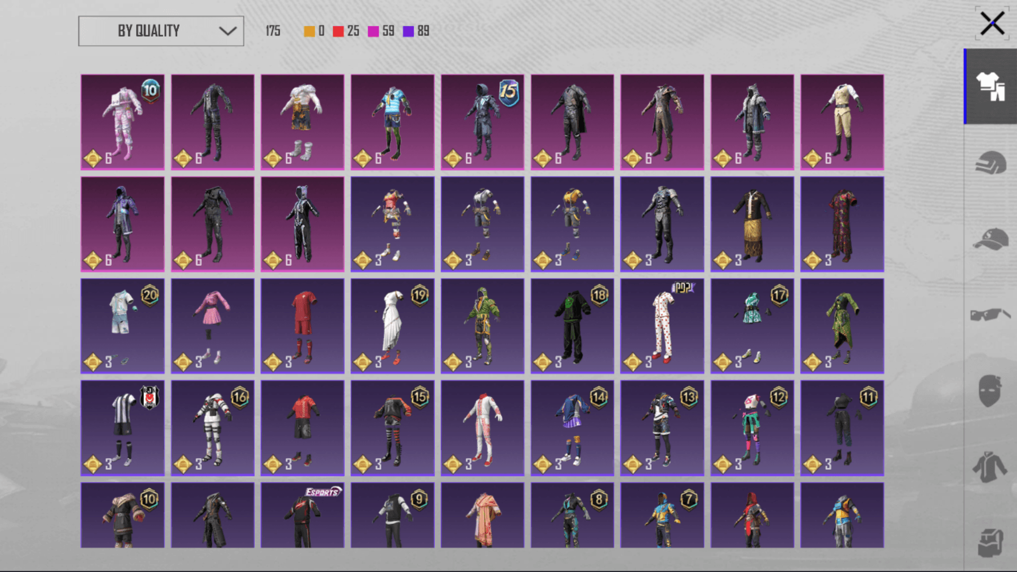Select the yellow blue masked outfit badge 7
The width and height of the screenshot is (1017, 572).
[662, 515]
